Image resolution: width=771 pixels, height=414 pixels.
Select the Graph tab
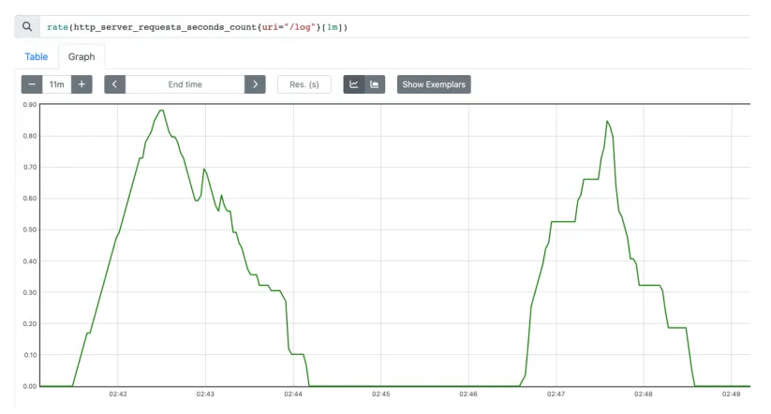pyautogui.click(x=82, y=56)
